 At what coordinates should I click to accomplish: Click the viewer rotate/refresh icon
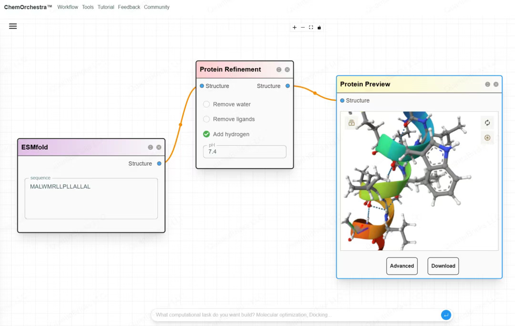(487, 122)
